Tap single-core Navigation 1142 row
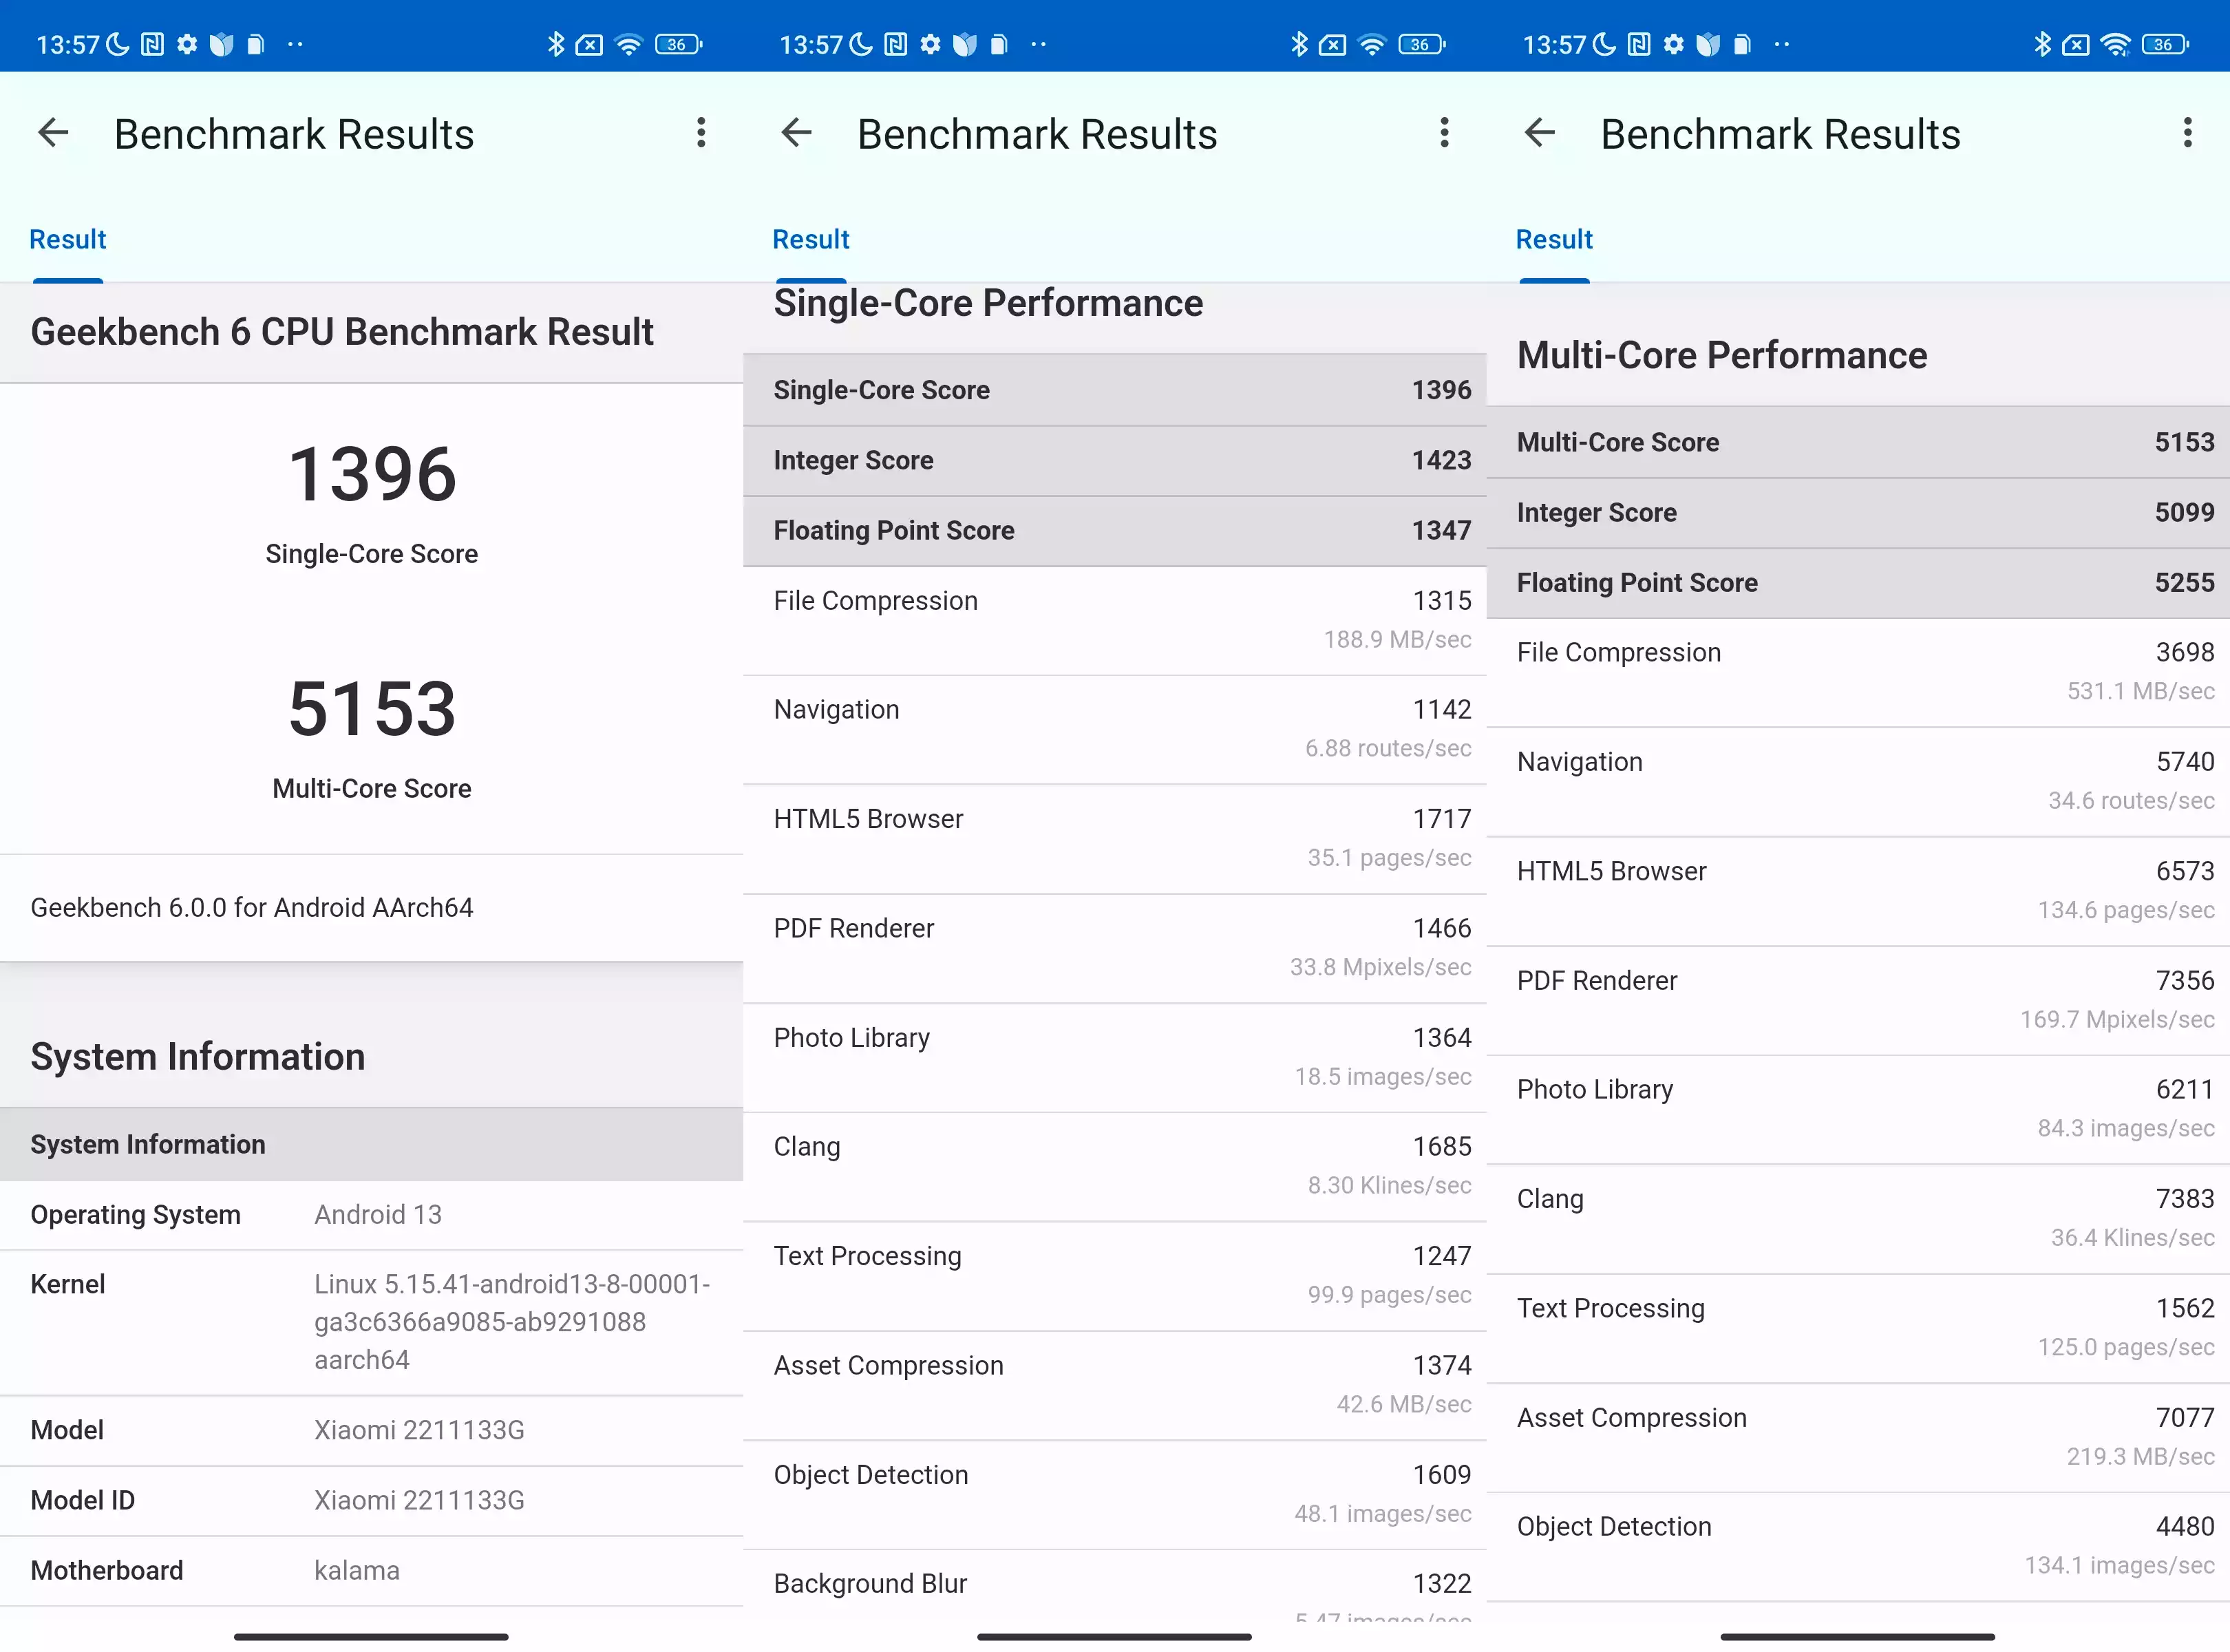The width and height of the screenshot is (2230, 1652). coord(1115,730)
